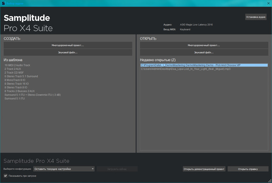The width and height of the screenshot is (272, 183).
Task: Open existing Многодорожечный проект under ОТКРЫТЬ
Action: (204, 45)
